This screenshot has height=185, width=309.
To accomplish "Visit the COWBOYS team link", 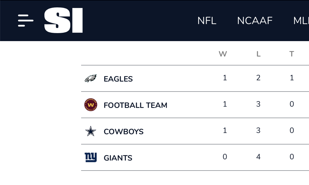I will 124,132.
